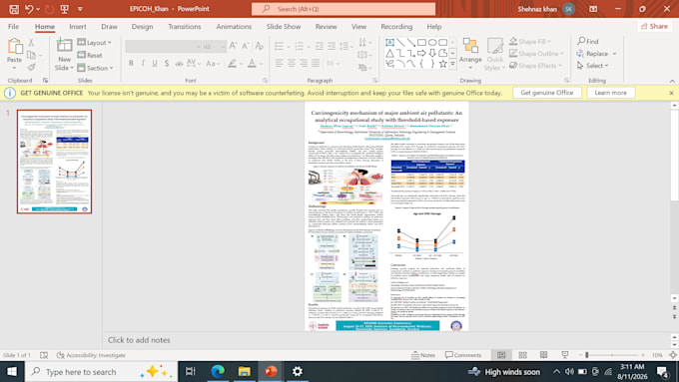Fit the slide to the current window
This screenshot has width=679, height=382.
[672, 355]
